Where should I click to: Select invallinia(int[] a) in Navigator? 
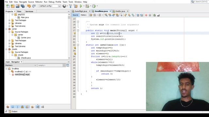click(23, 71)
